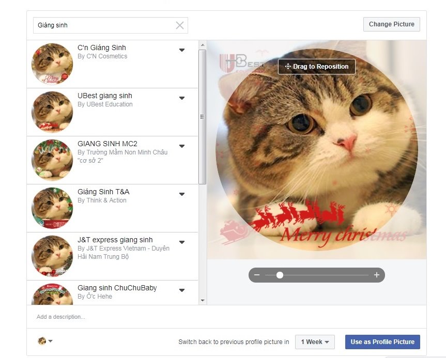Click the "Change Picture" button
The image size is (446, 358).
tap(391, 24)
